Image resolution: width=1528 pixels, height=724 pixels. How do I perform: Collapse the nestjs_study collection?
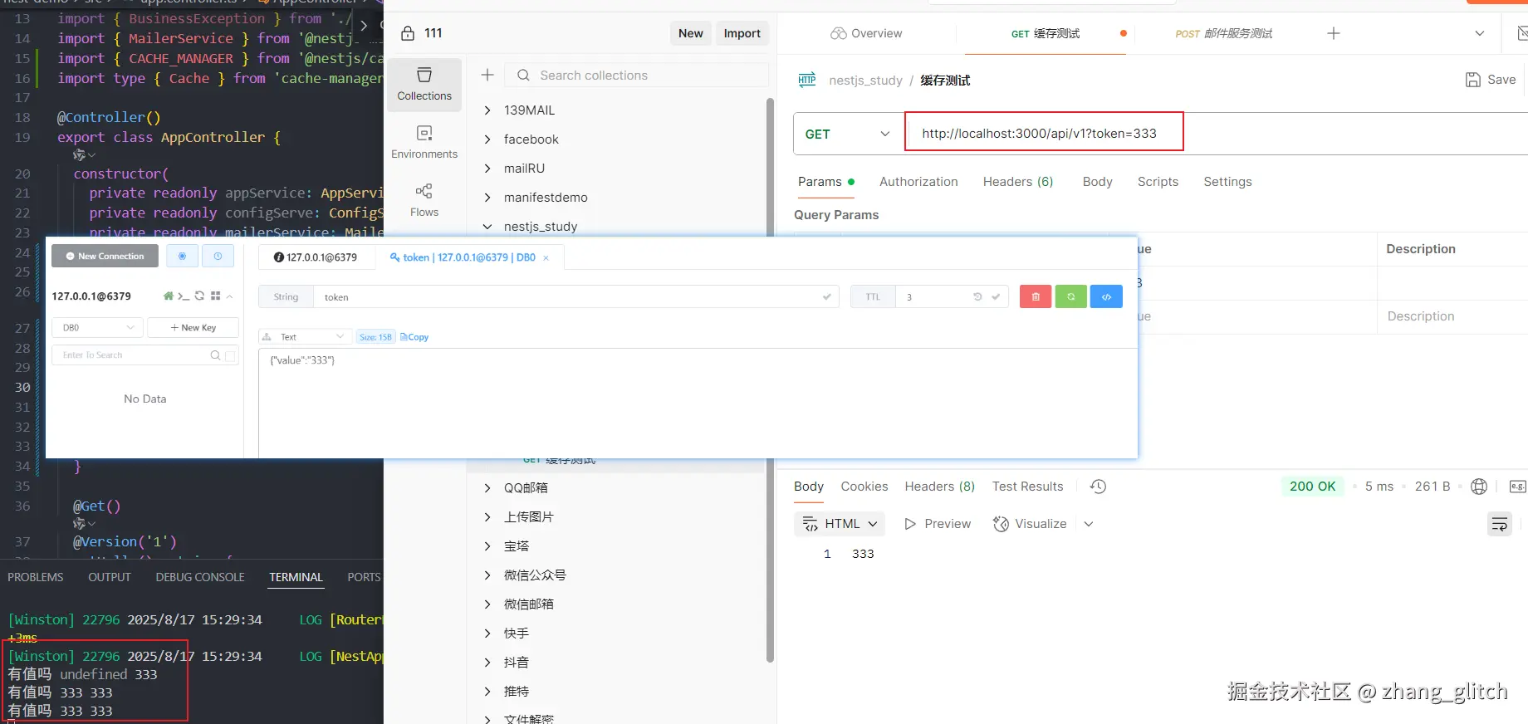coord(487,227)
